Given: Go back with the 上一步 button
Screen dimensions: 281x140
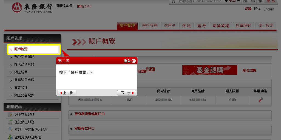Looking at the screenshot, I should (x=66, y=93).
